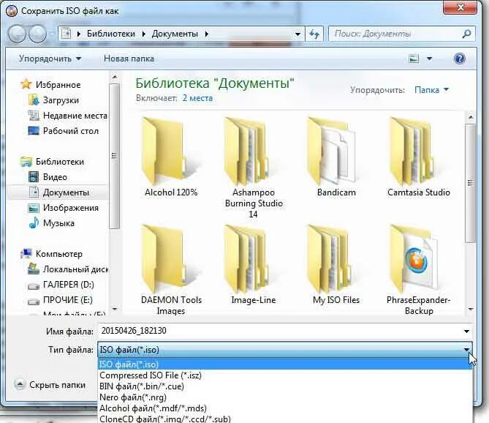Choose CloneCD файл(*.img/*.ccd/*.sub) type

[x=285, y=419]
